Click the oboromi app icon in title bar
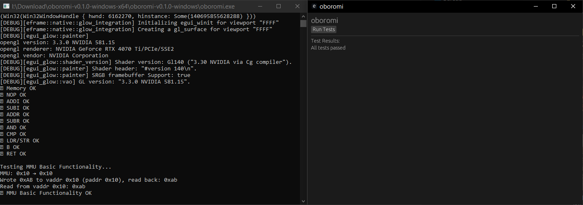This screenshot has width=583, height=205. coord(314,6)
